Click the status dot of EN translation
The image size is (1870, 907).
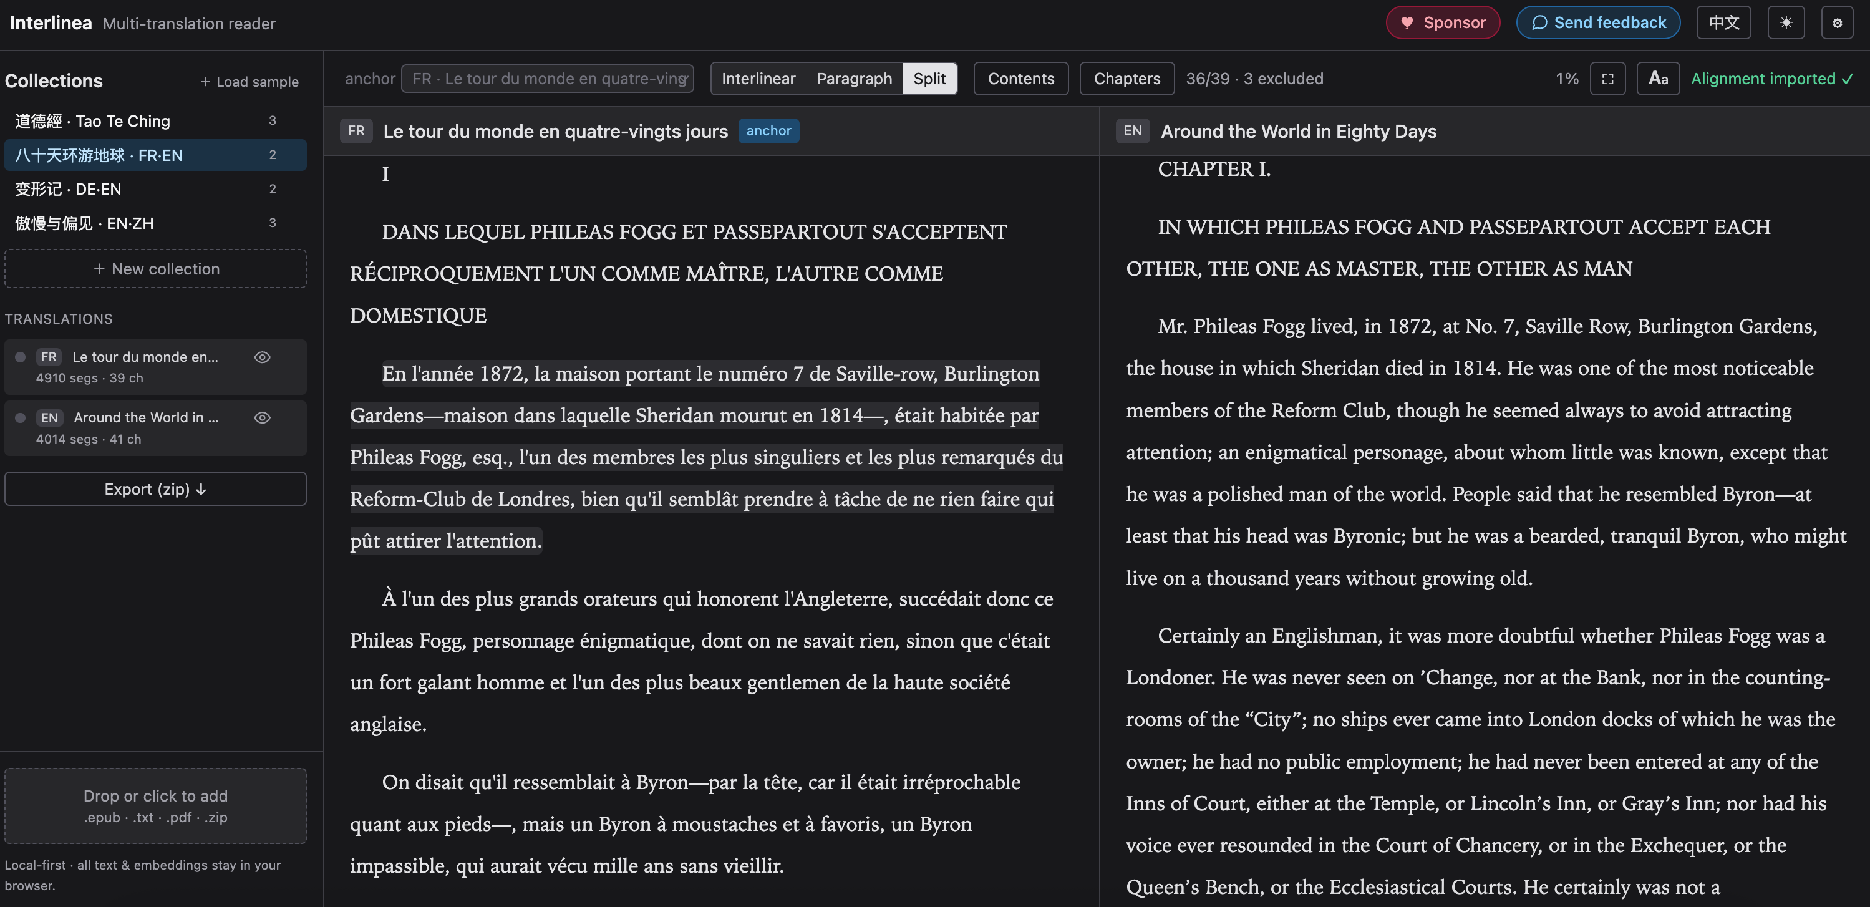point(21,417)
